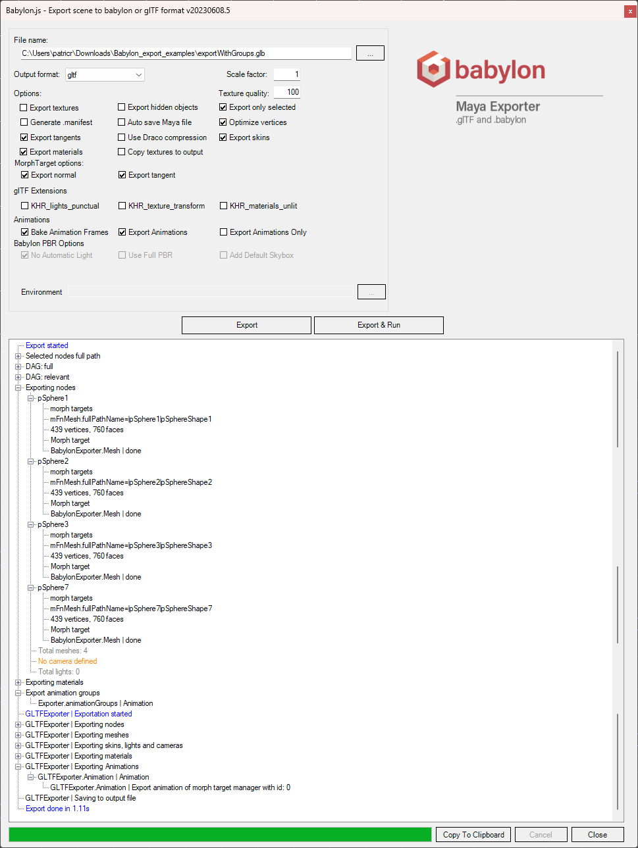Viewport: 638px width, 848px height.
Task: Expand the "Exporting materials" node
Action: 18,682
